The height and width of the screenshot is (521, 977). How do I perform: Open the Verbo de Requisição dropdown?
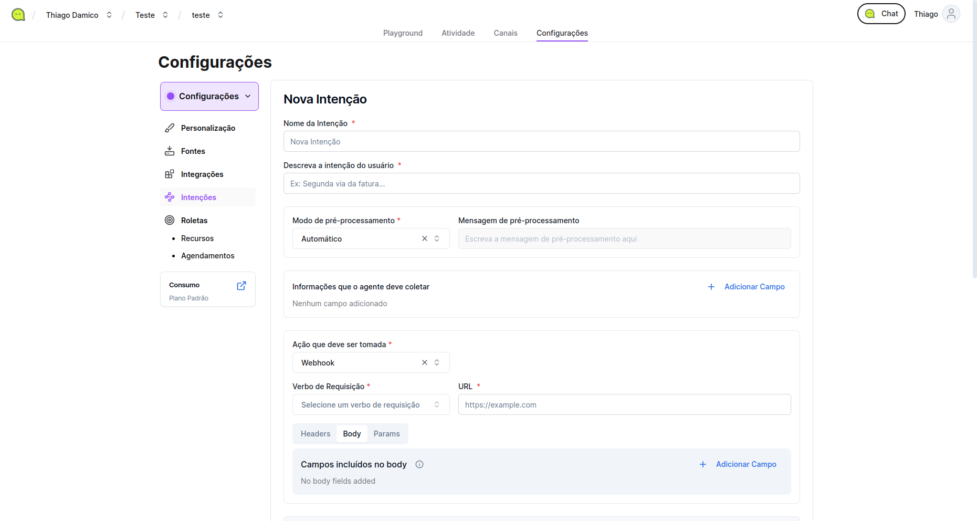pyautogui.click(x=371, y=405)
